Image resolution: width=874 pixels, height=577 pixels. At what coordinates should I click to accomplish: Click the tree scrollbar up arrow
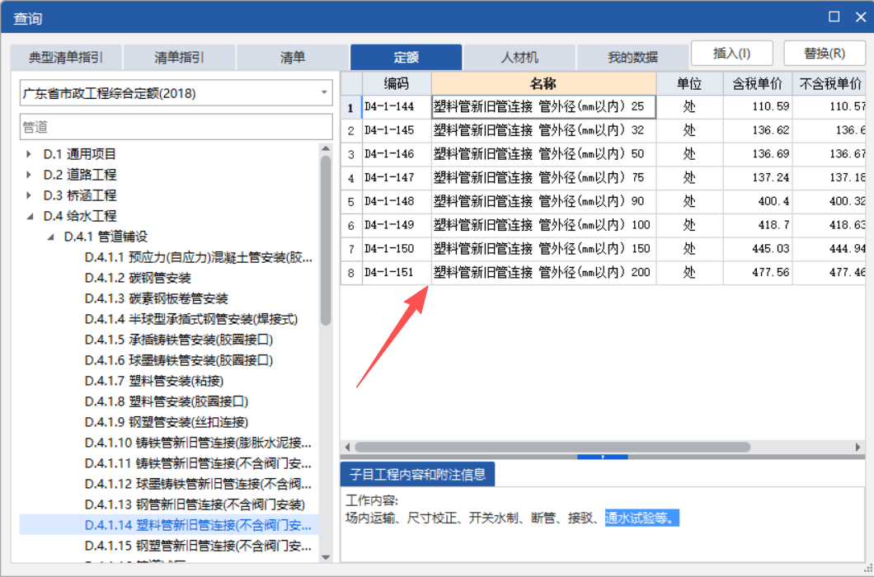(326, 149)
